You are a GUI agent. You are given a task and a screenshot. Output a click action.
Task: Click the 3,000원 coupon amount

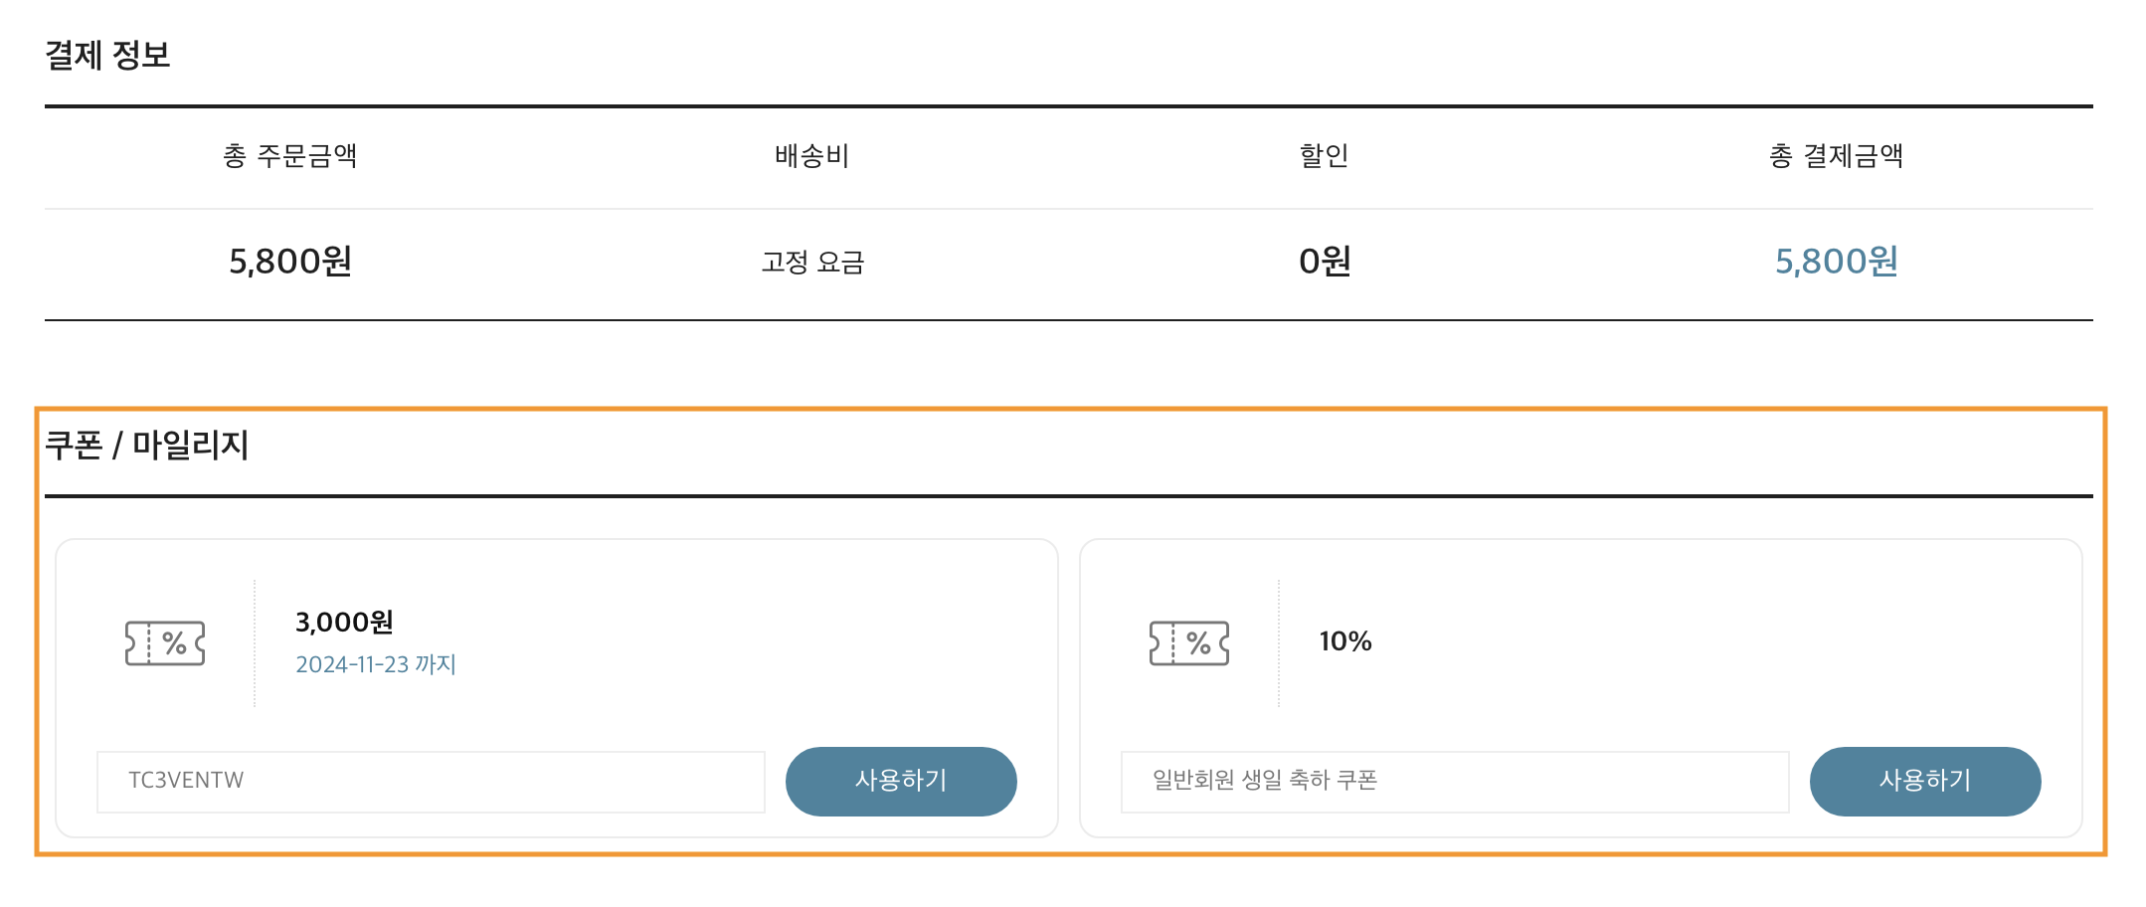(x=344, y=623)
